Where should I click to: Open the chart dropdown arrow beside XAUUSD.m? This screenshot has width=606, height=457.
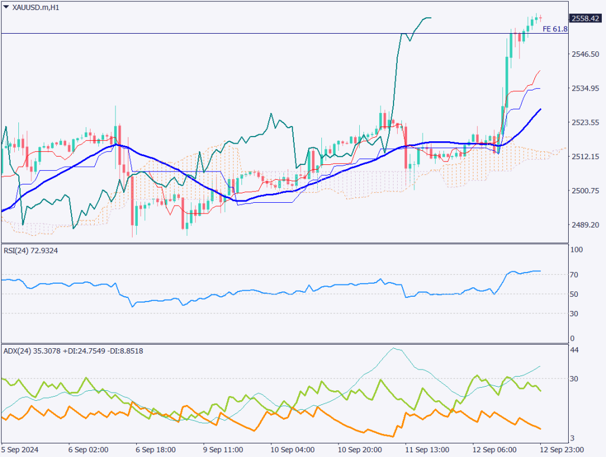pyautogui.click(x=6, y=7)
